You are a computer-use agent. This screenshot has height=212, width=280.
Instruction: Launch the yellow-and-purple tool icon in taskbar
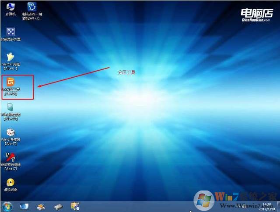coord(75,206)
